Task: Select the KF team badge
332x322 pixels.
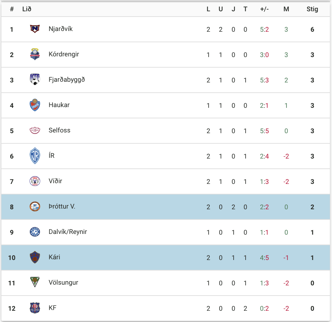Action: [x=35, y=308]
